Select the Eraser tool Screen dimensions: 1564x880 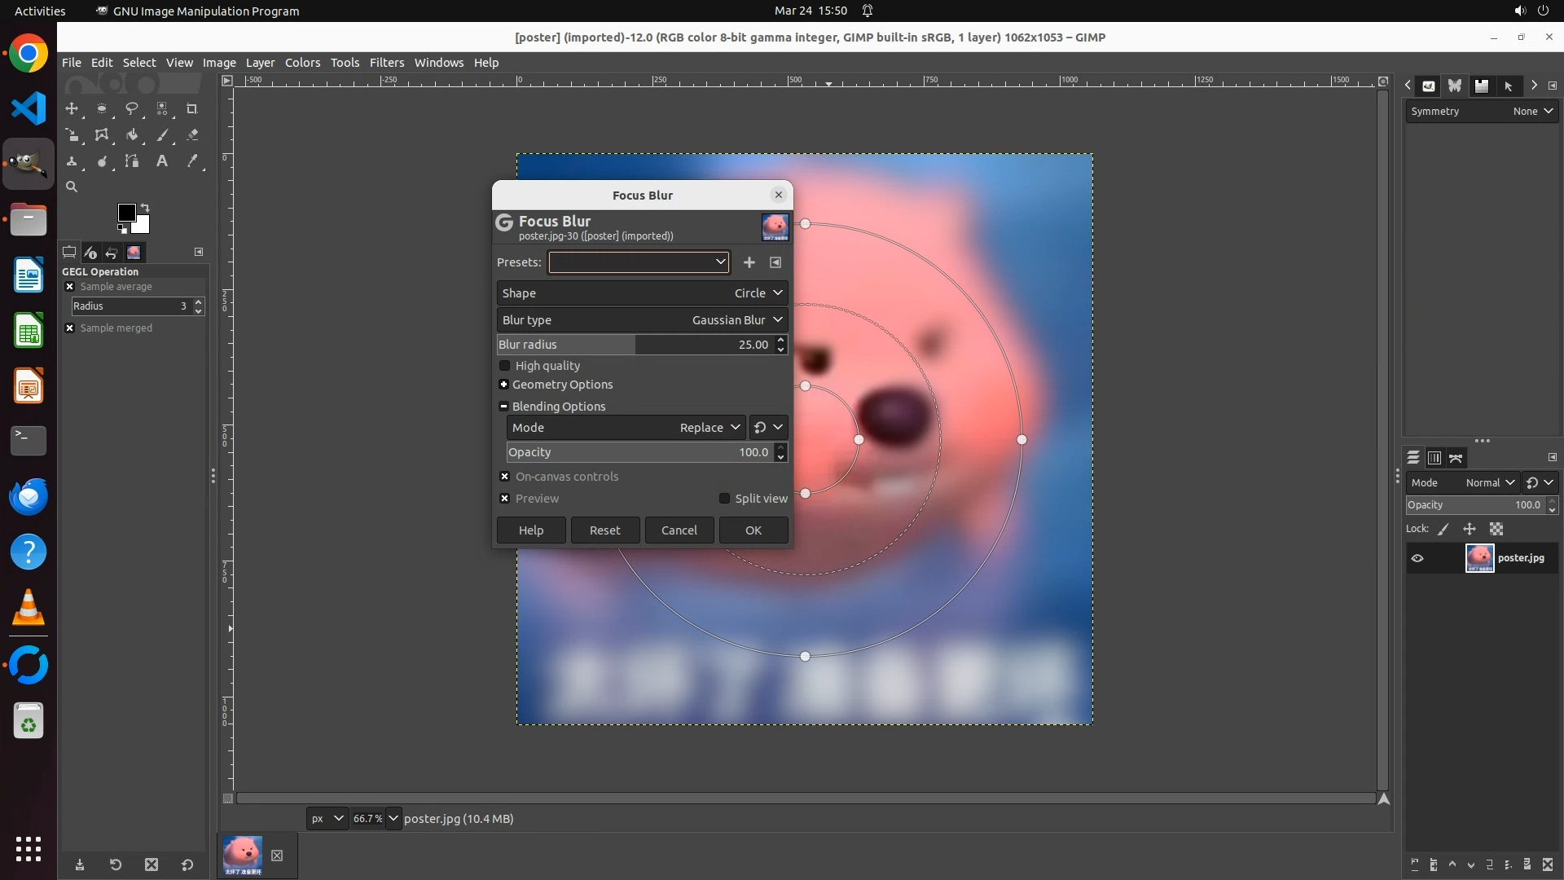tap(192, 135)
